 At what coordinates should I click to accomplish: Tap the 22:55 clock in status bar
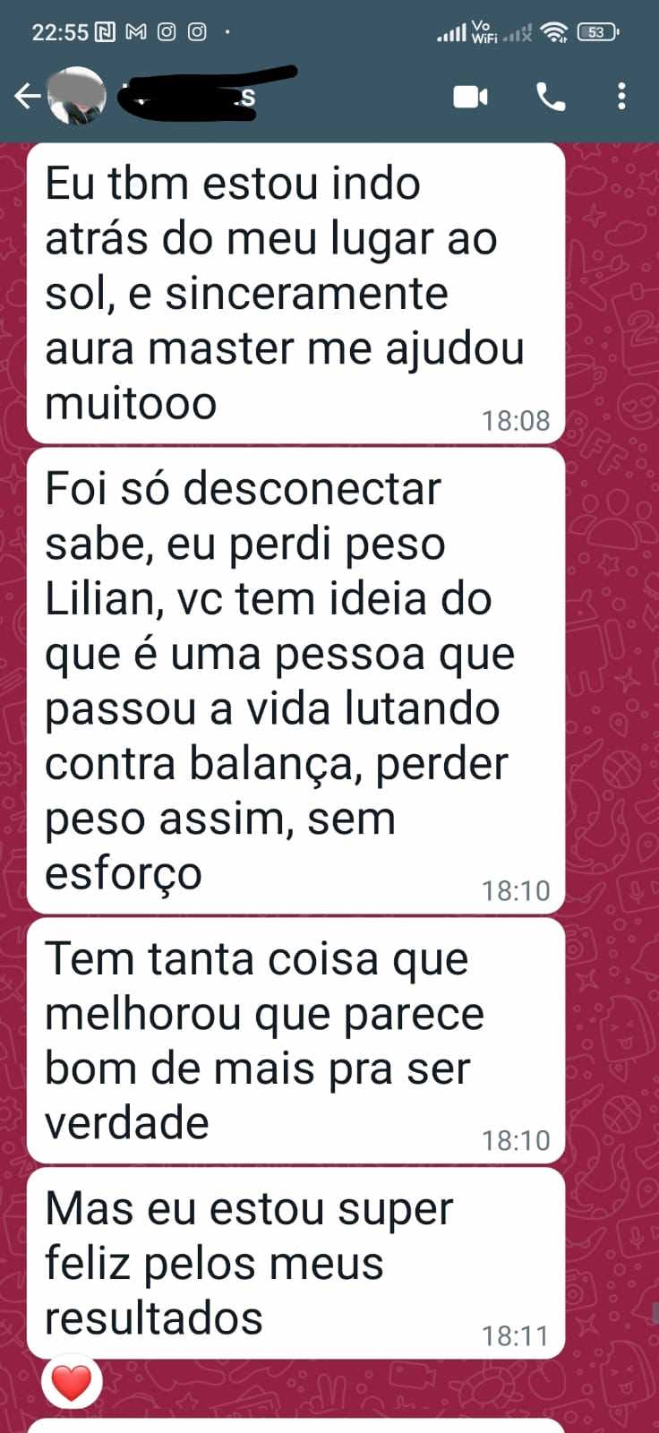pos(60,32)
